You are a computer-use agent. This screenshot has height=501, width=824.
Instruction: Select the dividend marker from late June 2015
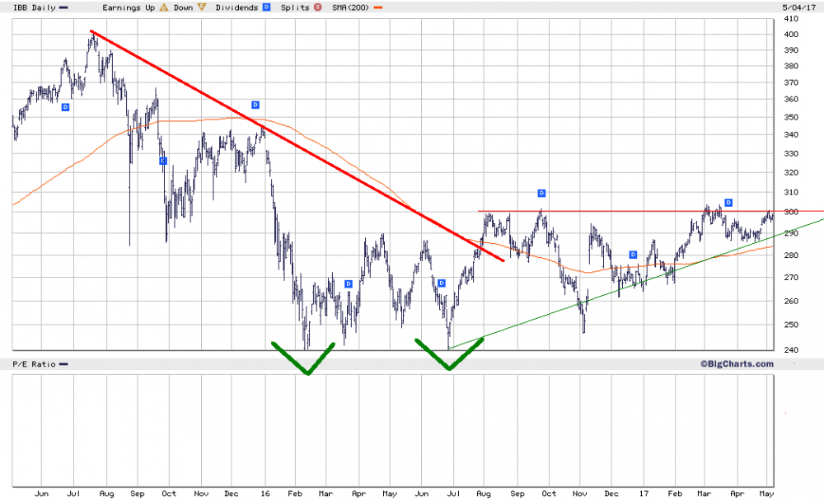tap(65, 107)
